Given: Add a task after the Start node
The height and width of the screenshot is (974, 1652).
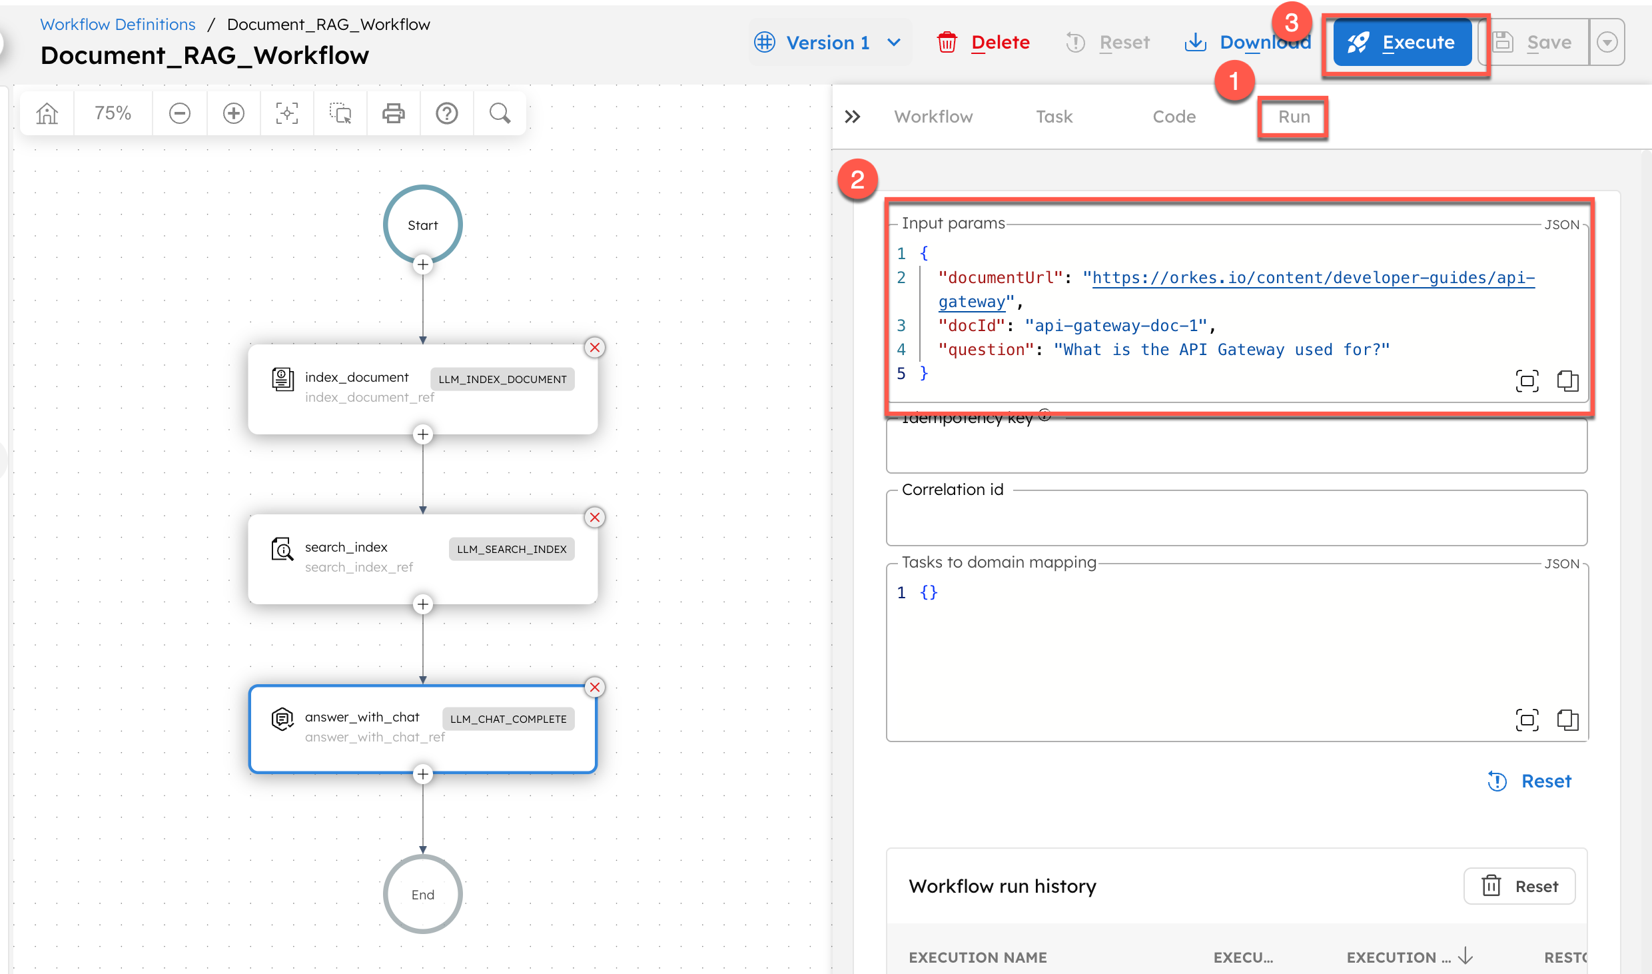Looking at the screenshot, I should tap(423, 264).
